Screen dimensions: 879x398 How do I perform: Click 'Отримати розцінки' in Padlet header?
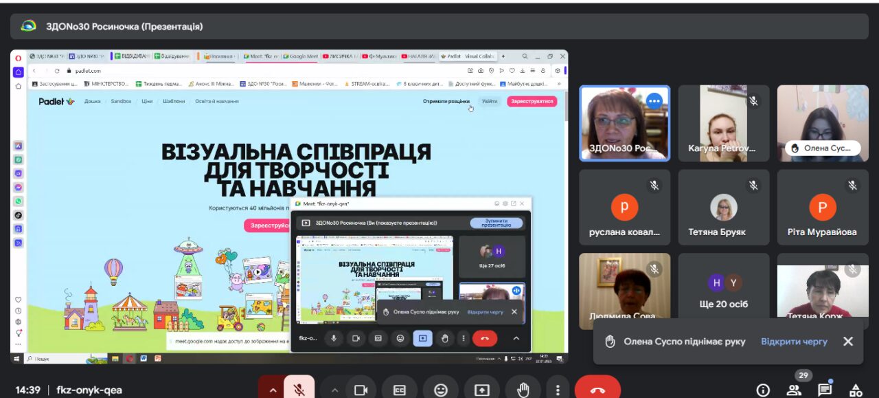tap(446, 101)
